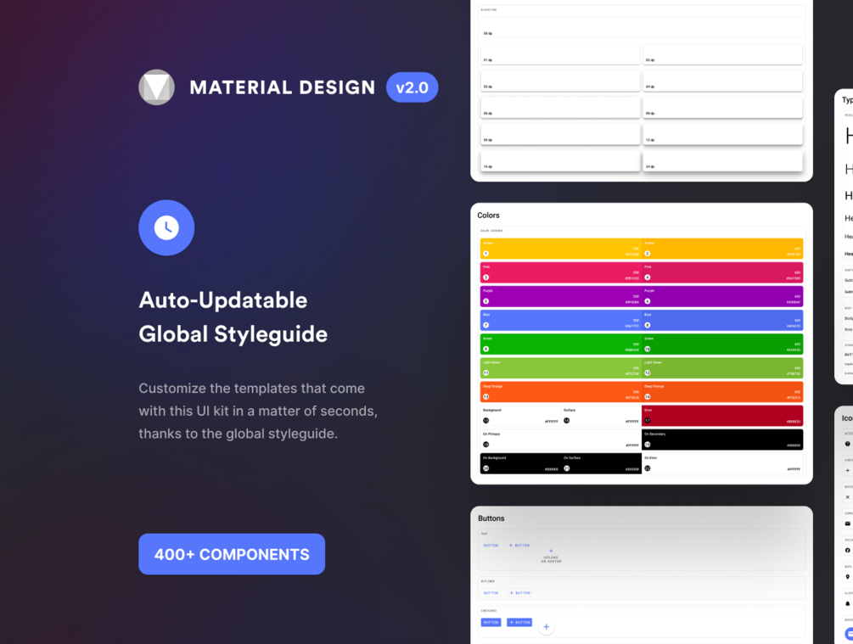Click the 08 dp elevation card

722,108
